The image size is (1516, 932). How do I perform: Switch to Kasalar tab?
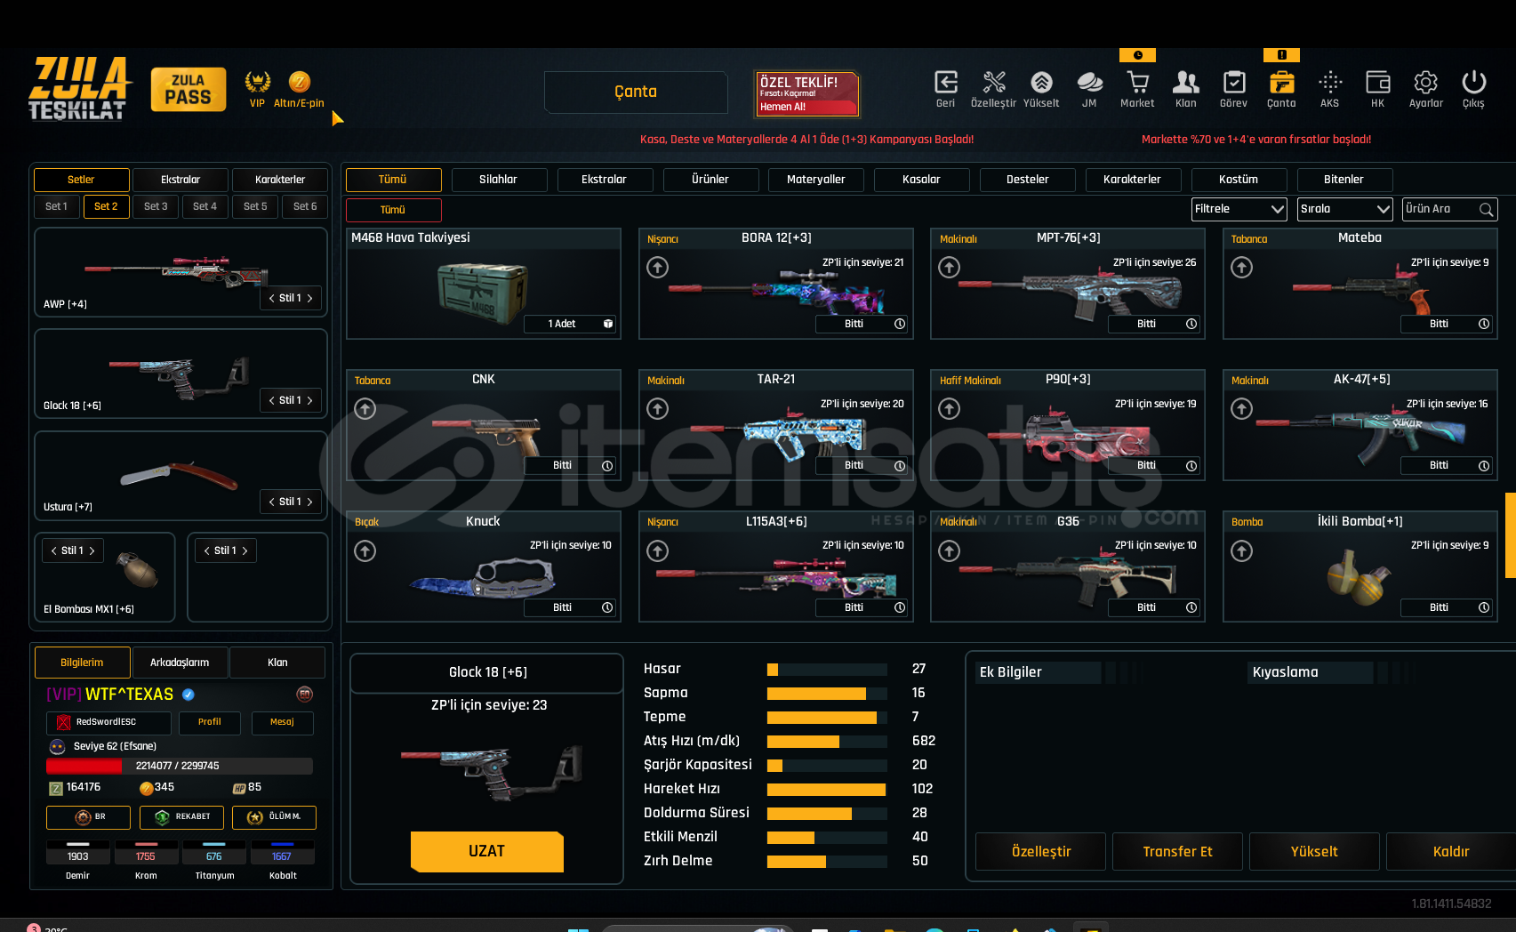pos(922,180)
